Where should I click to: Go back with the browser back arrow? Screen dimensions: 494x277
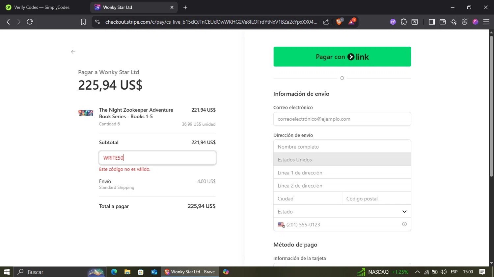pyautogui.click(x=8, y=22)
